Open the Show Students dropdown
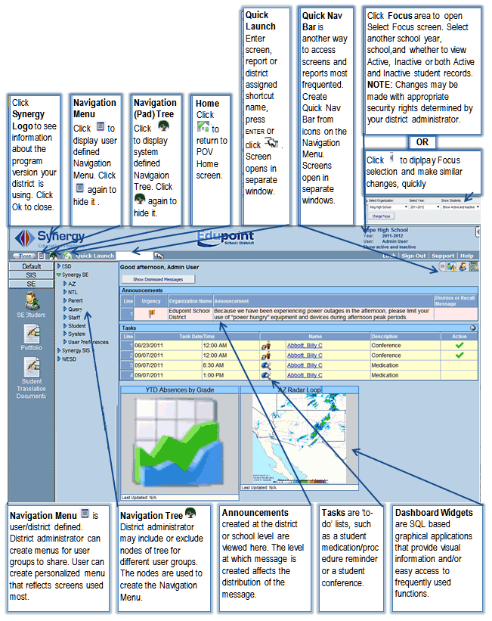 tap(460, 207)
